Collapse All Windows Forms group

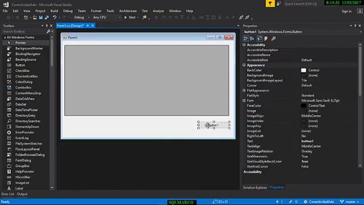pyautogui.click(x=5, y=38)
